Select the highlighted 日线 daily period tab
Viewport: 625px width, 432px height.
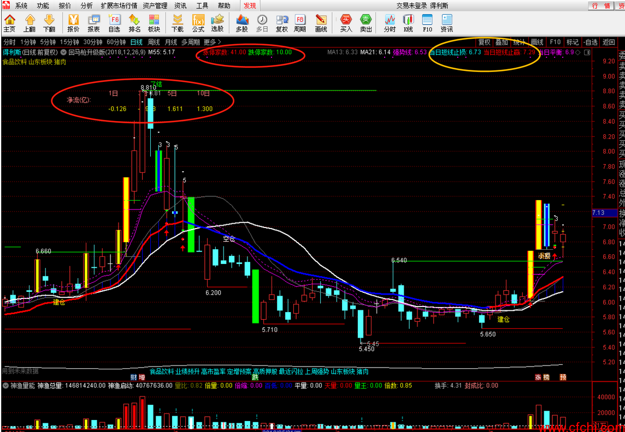137,42
